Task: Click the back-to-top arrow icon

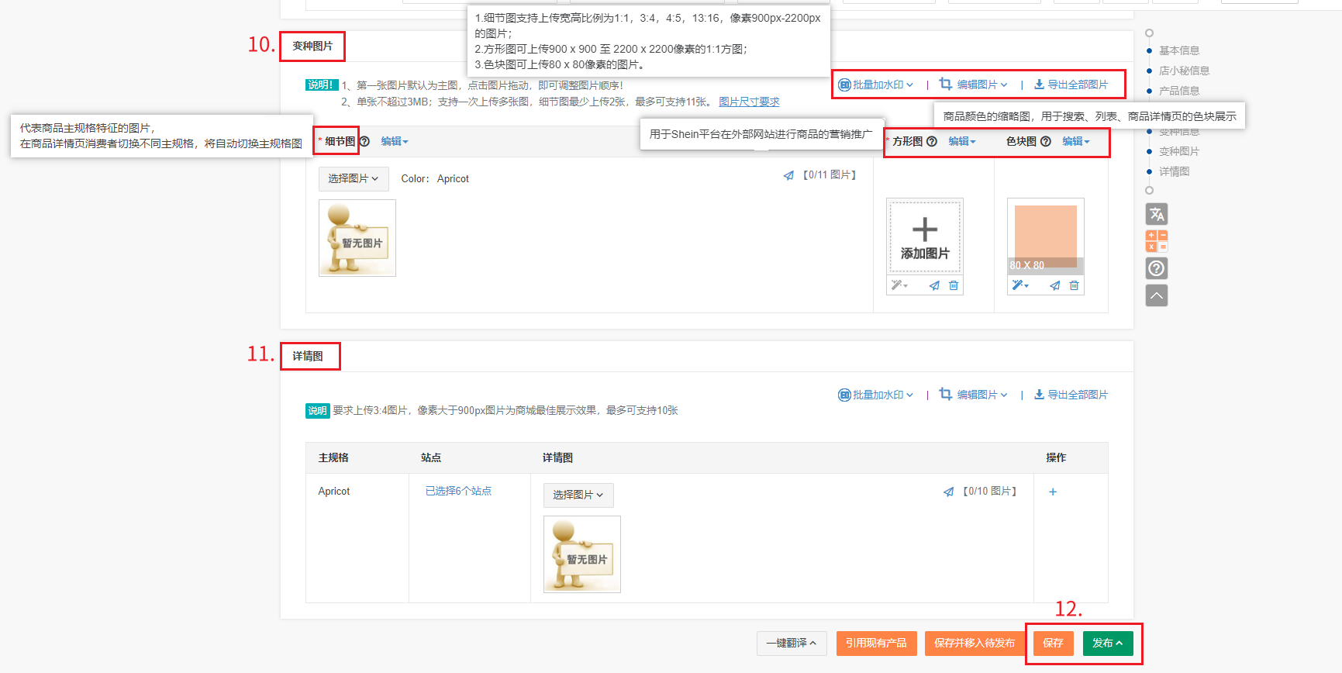Action: (1156, 295)
